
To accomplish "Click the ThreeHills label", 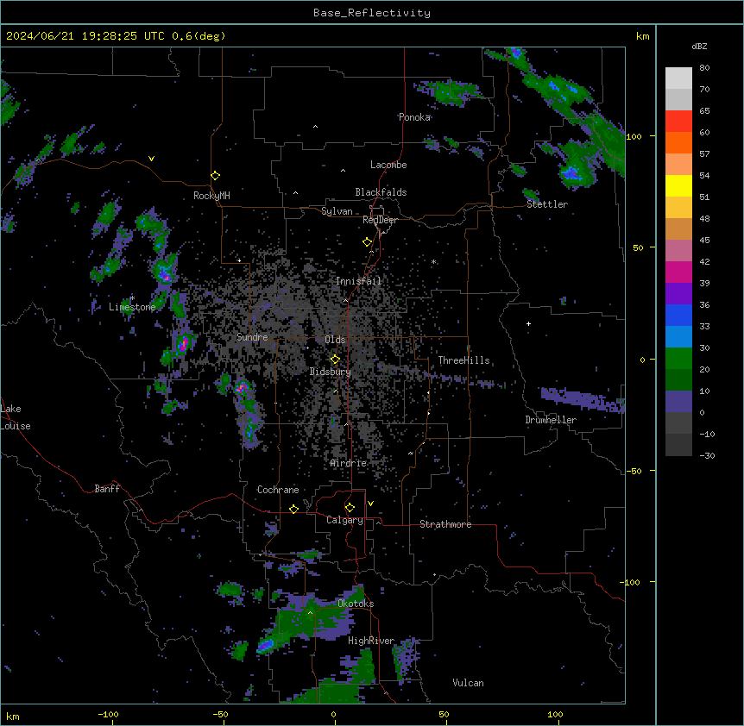I will pyautogui.click(x=463, y=360).
